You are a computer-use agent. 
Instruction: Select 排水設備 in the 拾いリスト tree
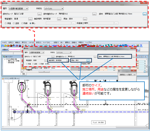[11, 63]
